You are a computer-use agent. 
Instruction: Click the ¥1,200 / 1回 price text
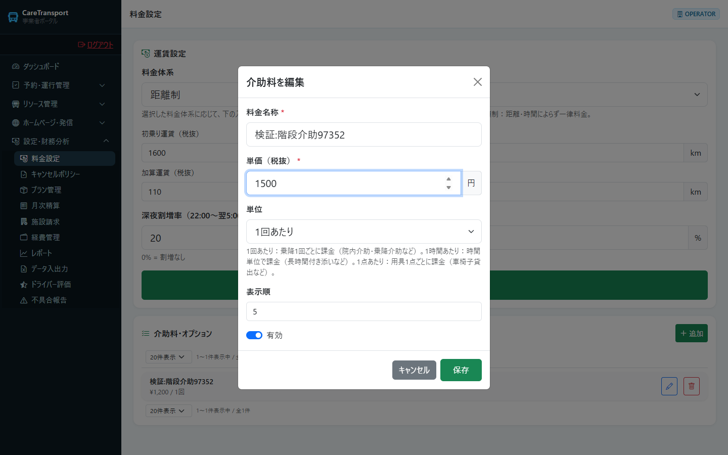167,392
